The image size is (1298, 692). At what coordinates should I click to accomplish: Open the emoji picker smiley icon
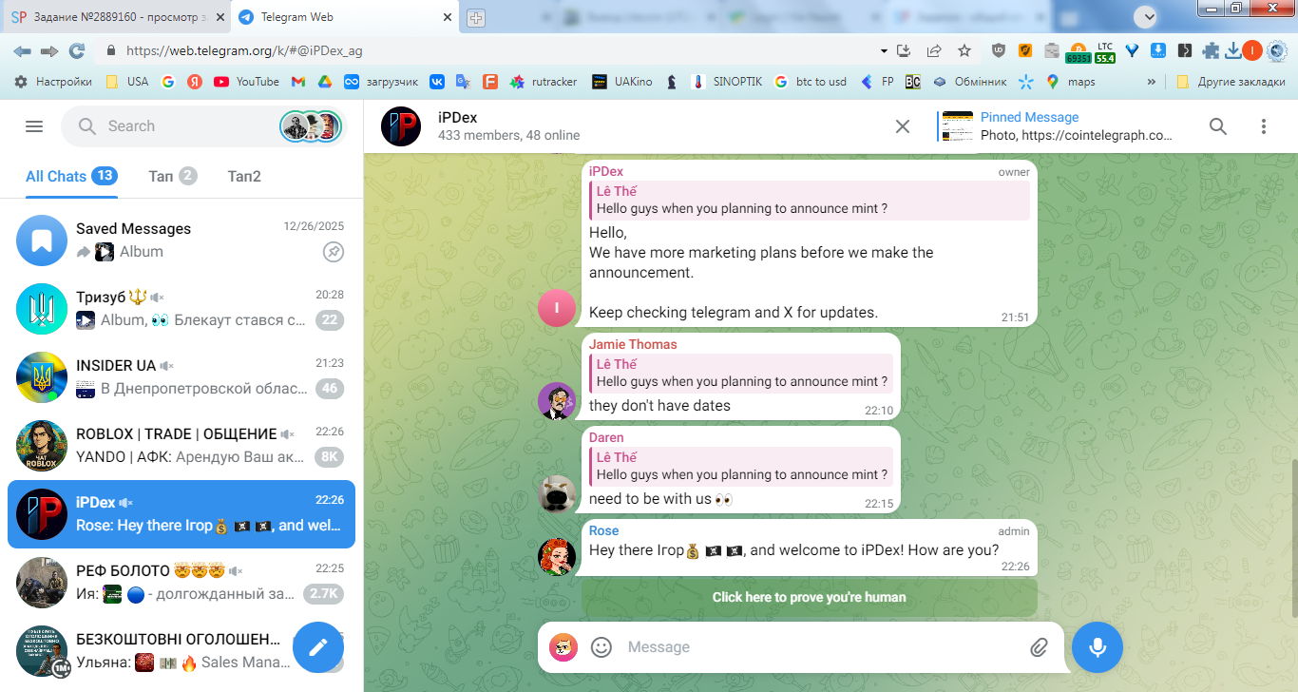pos(601,647)
